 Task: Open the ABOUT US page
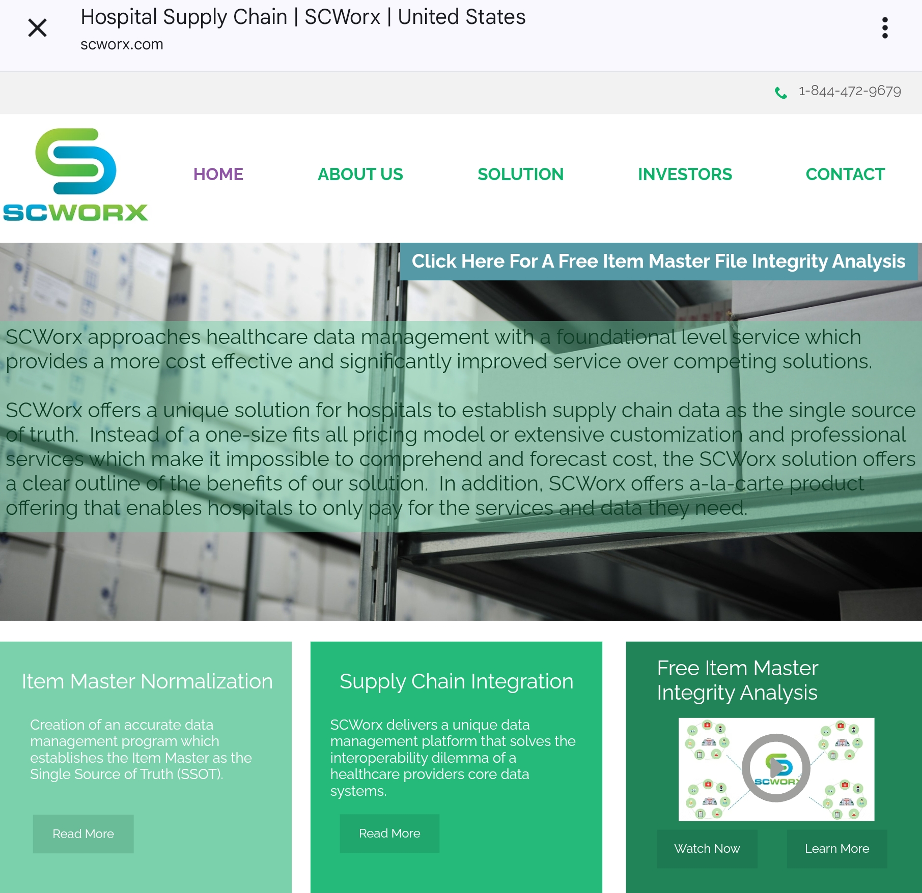tap(360, 174)
